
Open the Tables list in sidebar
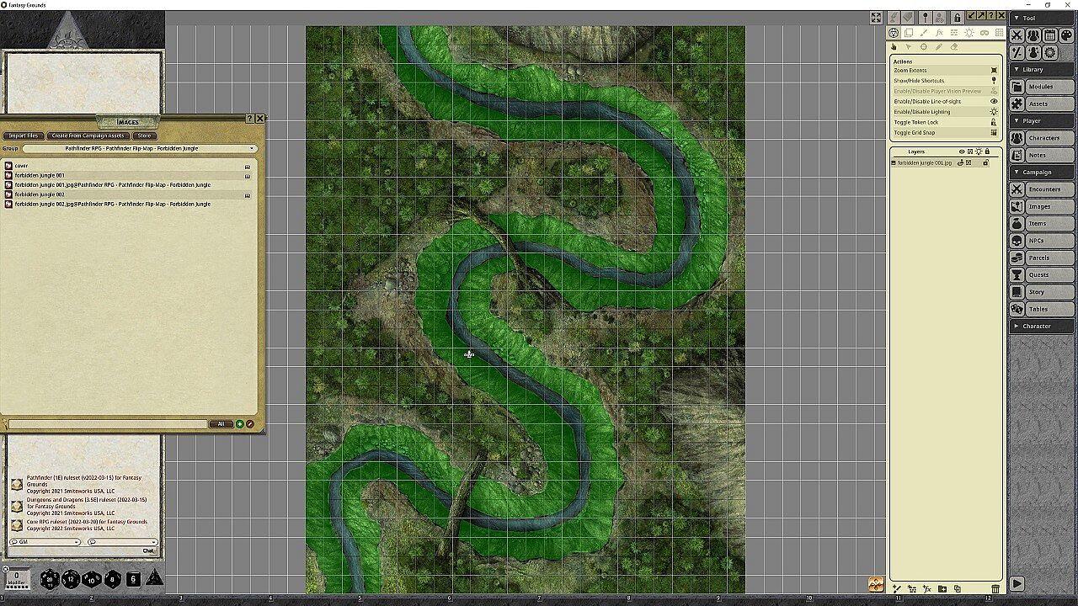1043,309
